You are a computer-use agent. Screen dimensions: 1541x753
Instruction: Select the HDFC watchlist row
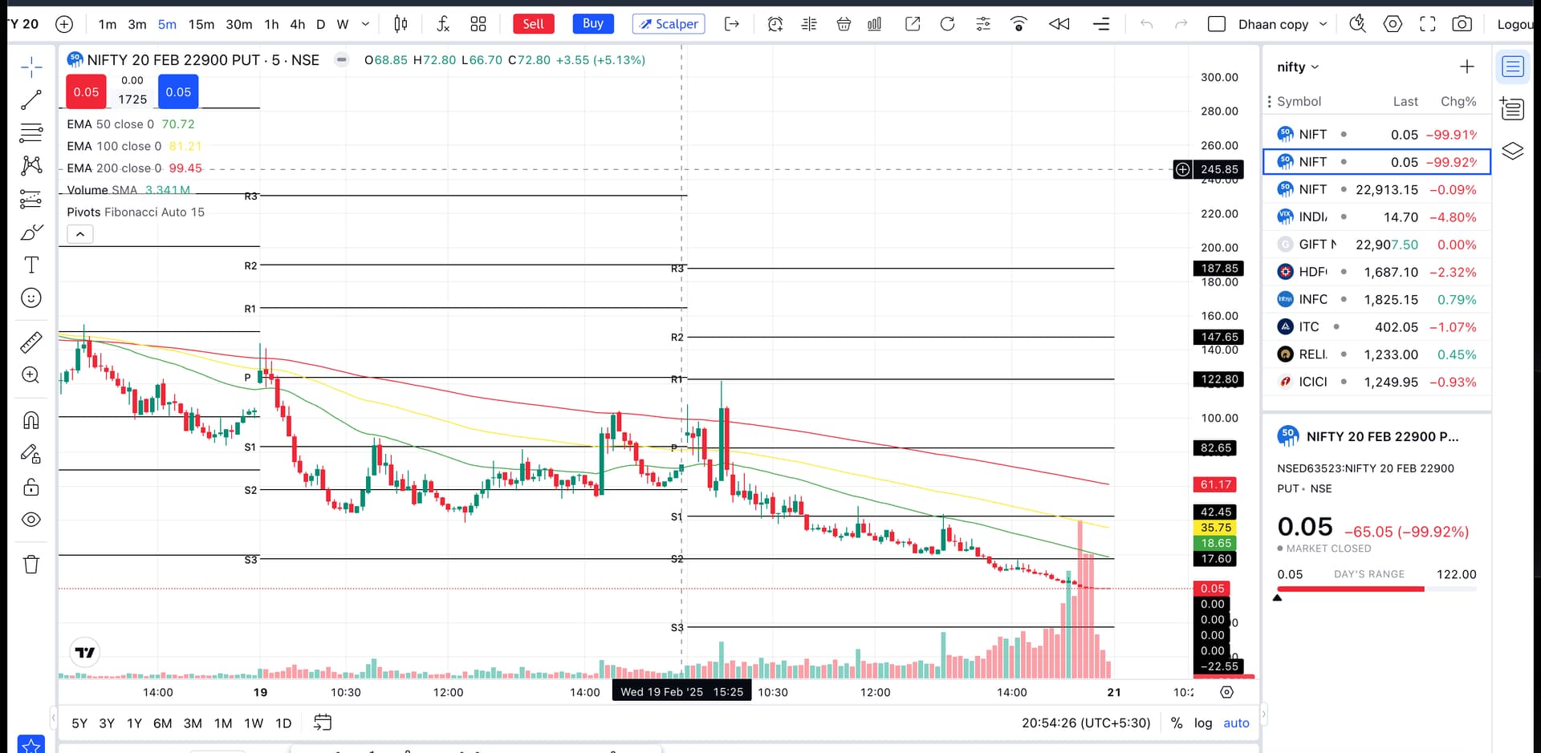click(1376, 272)
